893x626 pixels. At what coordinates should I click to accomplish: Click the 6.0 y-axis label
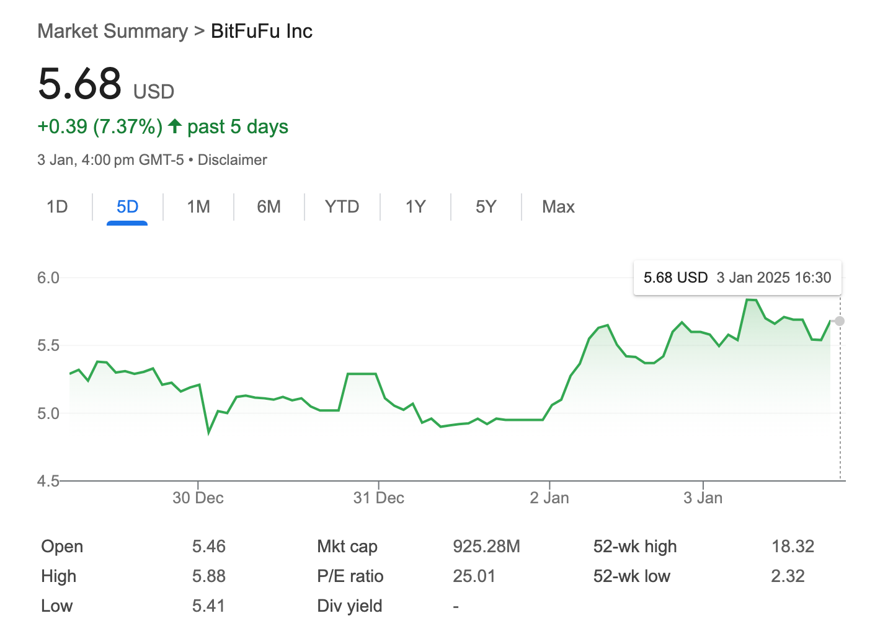coord(48,278)
